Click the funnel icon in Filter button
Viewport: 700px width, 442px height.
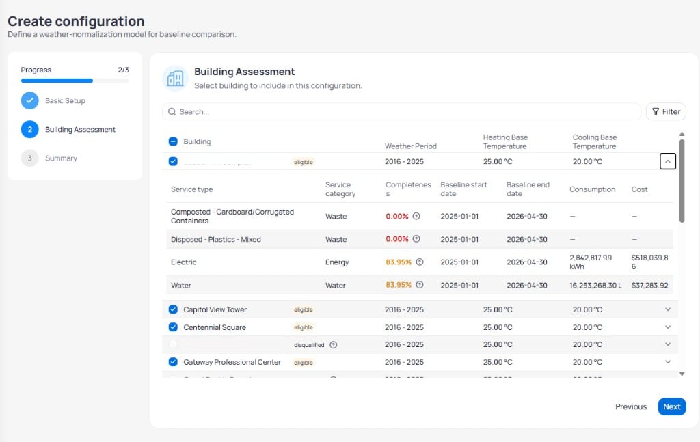coord(656,111)
